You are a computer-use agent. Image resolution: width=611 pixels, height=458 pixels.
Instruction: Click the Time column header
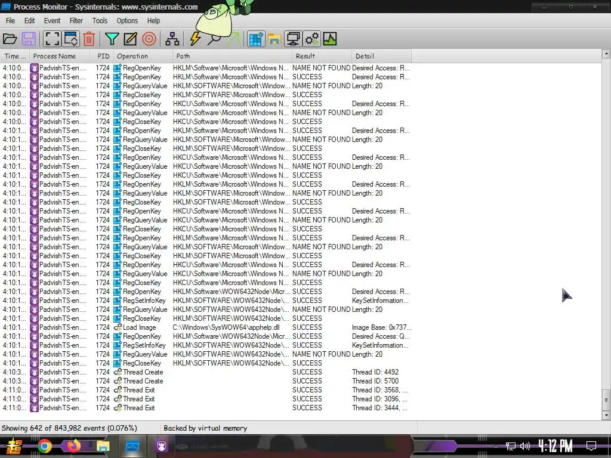coord(15,56)
